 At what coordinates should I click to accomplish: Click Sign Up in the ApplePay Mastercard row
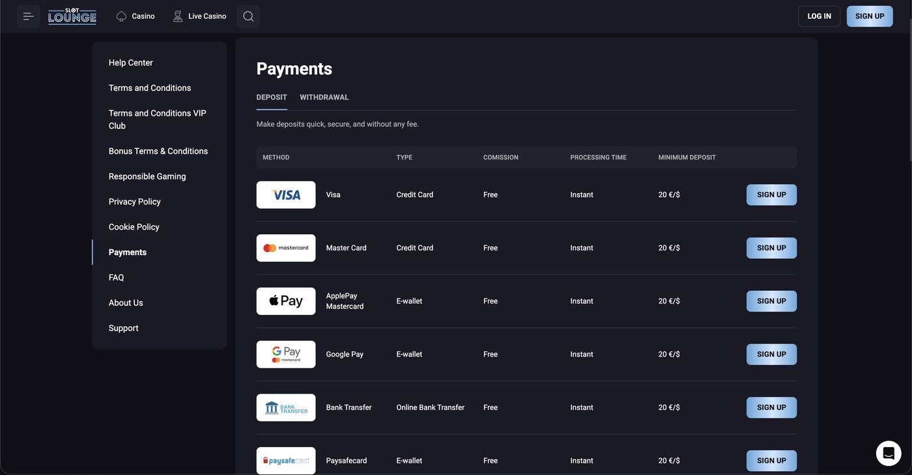click(771, 301)
